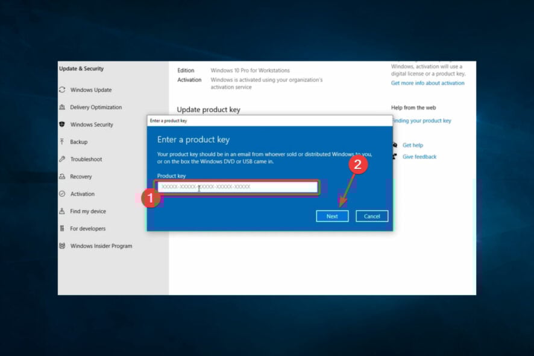Click the Activation checkmark circle icon
This screenshot has width=534, height=356.
pyautogui.click(x=62, y=194)
